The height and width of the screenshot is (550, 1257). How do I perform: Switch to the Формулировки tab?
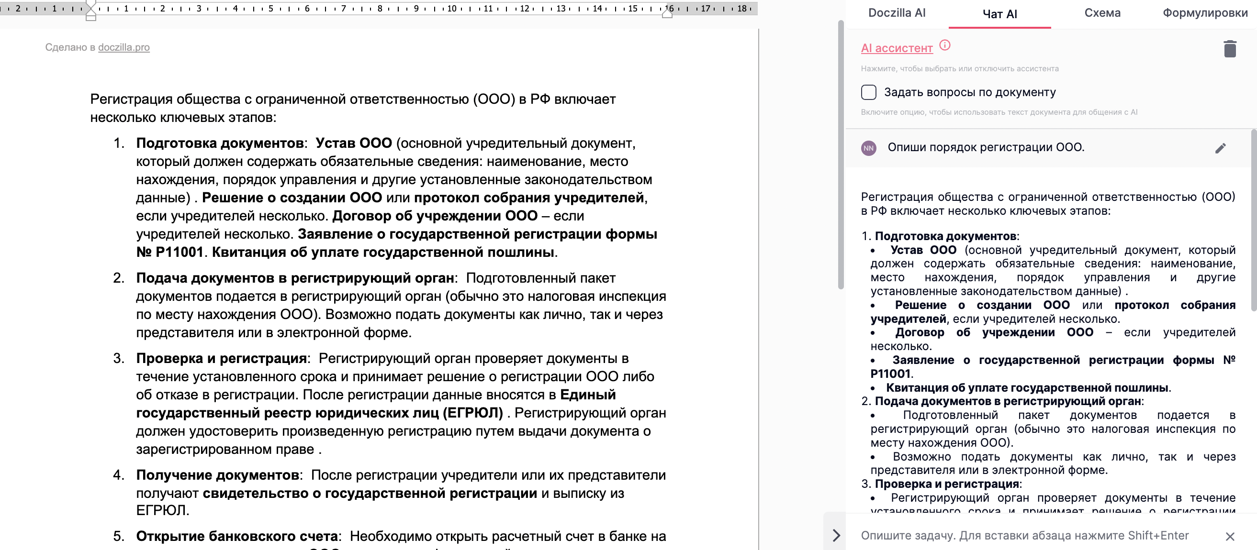pyautogui.click(x=1205, y=13)
